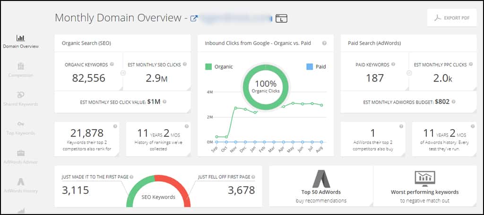Show help for AdWords competitors also buy card
Screen dimensions: 484x215
tap(401, 126)
